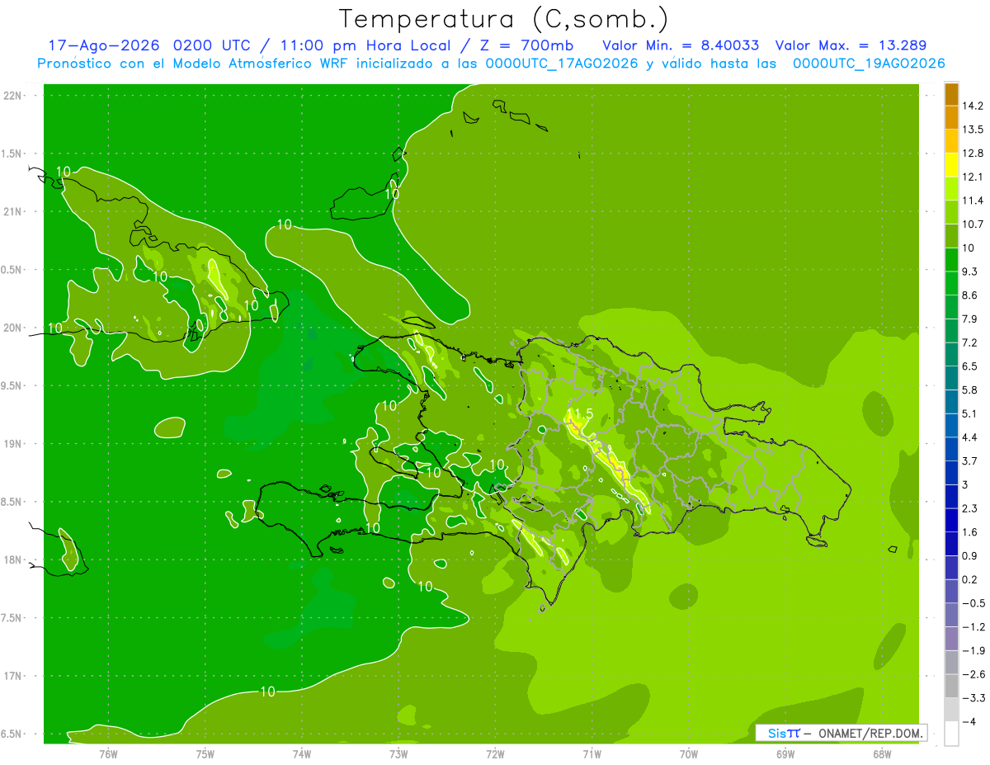Screen dimensions: 990x765
Task: Select the date text "17-Ago-2026"
Action: coord(104,45)
